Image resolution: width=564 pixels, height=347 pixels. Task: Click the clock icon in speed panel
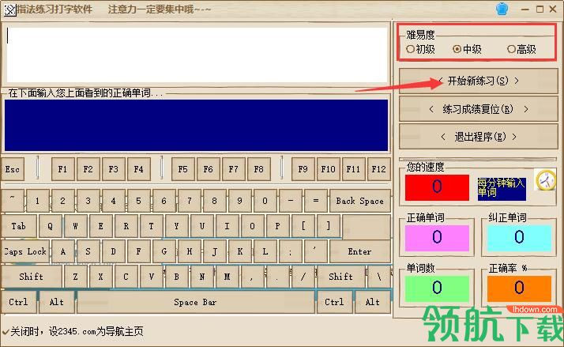546,180
